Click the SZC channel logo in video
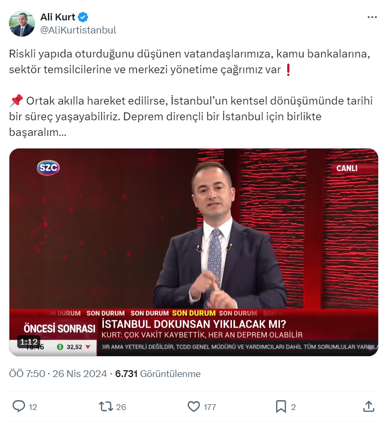Viewport: 386px width, 422px height. [48, 168]
